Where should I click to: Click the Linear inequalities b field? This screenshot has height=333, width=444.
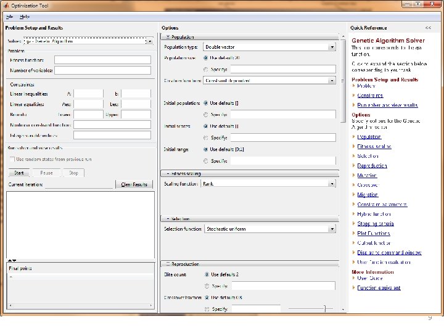click(136, 94)
